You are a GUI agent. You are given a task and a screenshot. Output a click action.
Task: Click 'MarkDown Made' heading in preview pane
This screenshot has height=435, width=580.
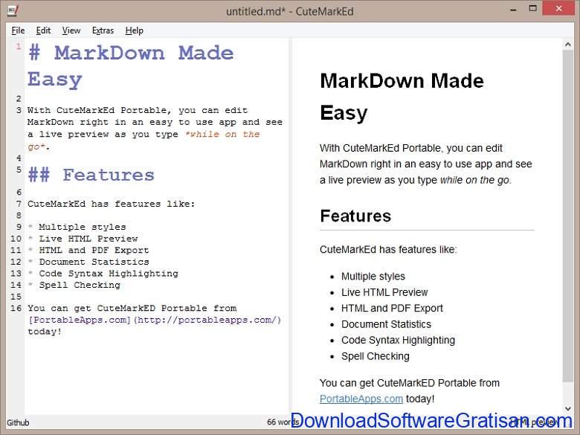tap(402, 80)
